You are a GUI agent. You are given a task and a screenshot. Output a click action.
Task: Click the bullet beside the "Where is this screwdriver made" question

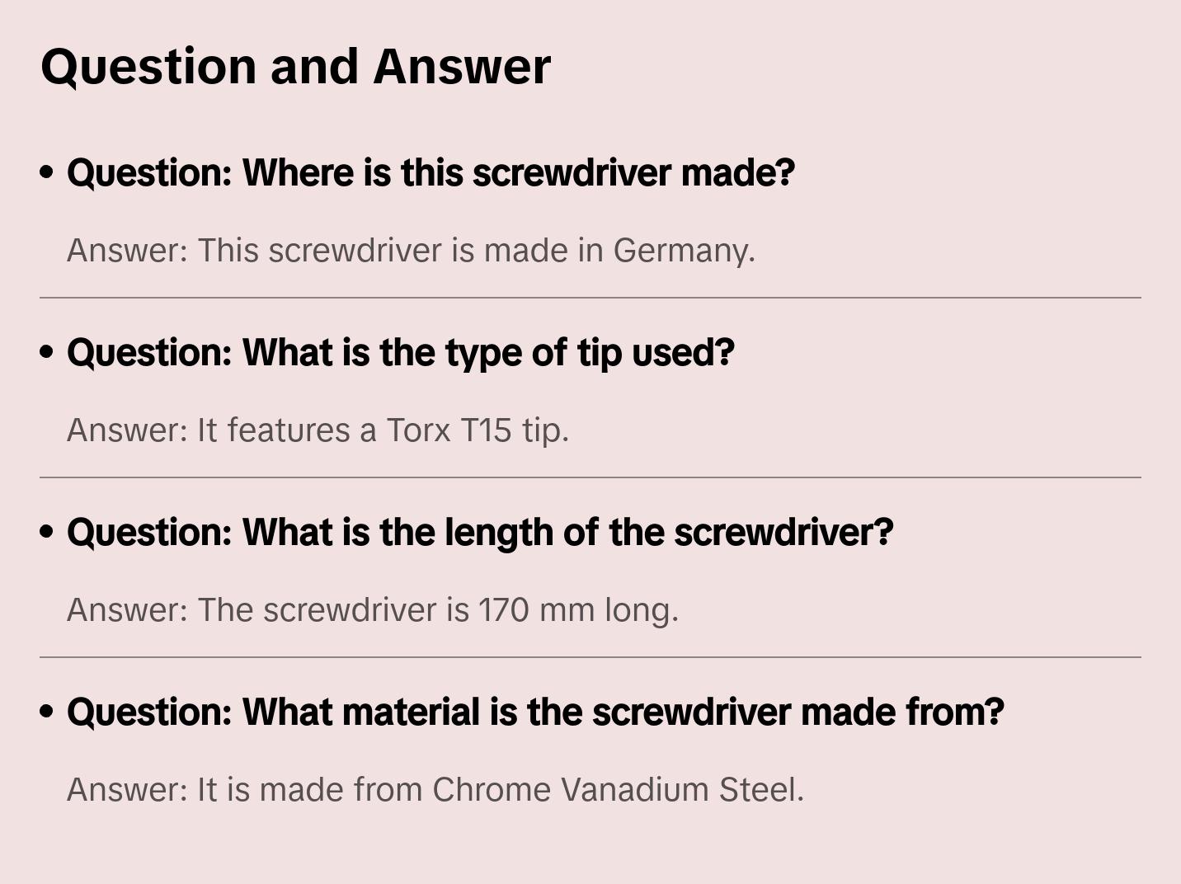tap(47, 172)
